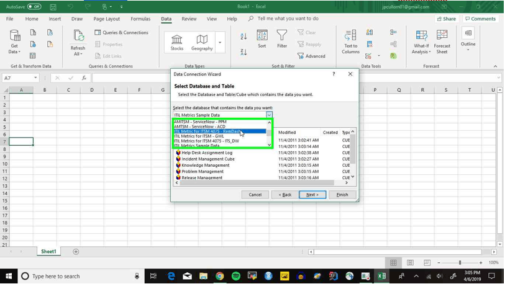Open the Outline group
The image size is (505, 284).
point(468,40)
